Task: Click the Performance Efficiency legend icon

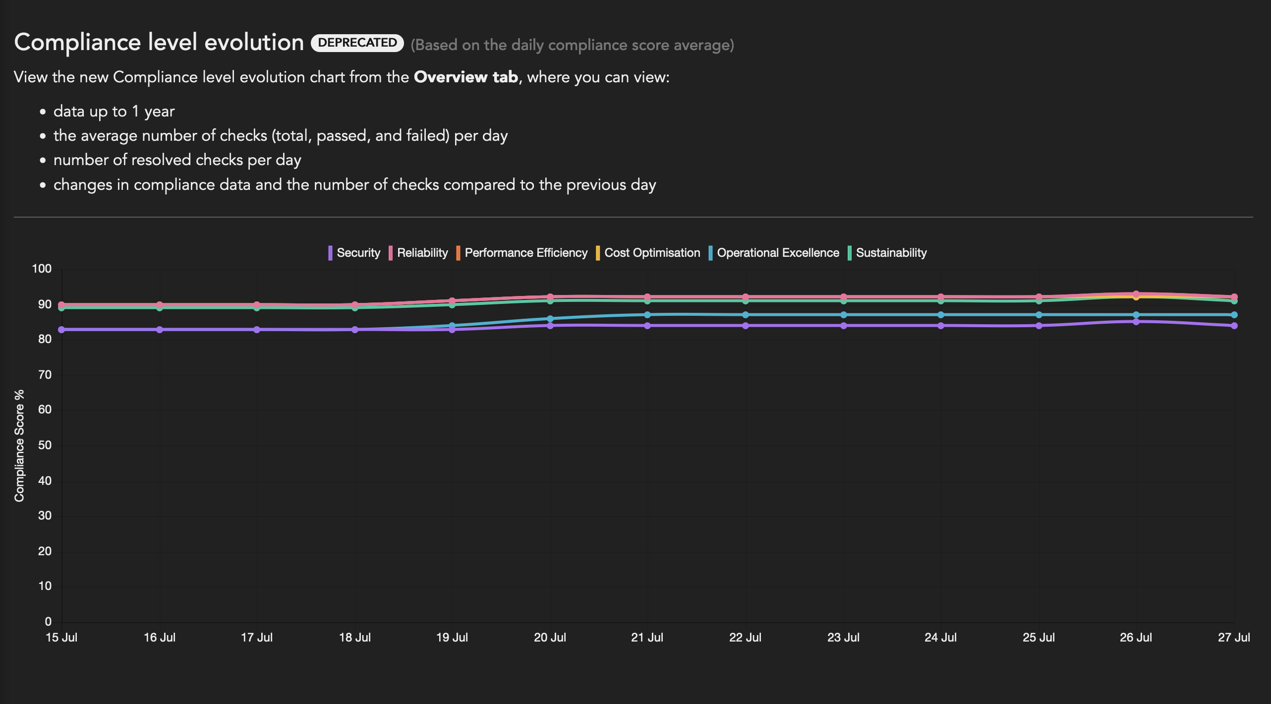Action: (x=458, y=252)
